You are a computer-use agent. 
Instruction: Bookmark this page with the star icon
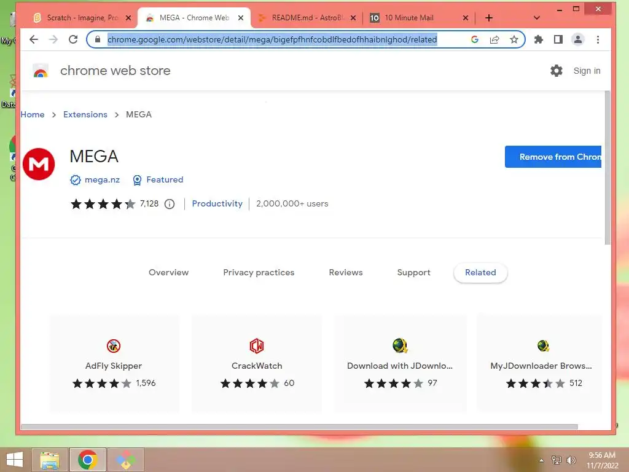(x=514, y=39)
